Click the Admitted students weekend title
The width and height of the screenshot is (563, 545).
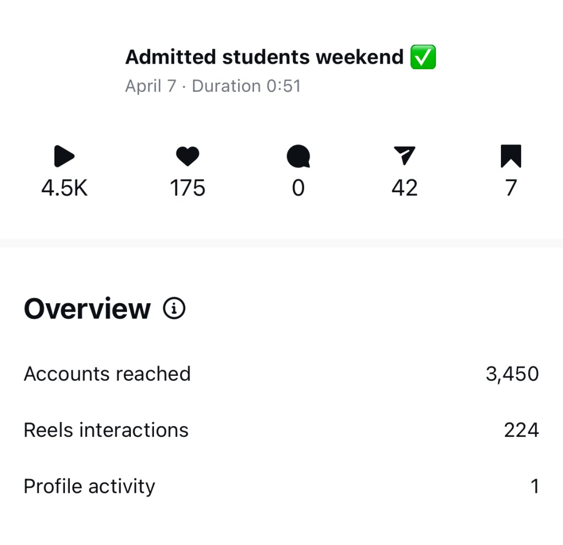coord(264,57)
